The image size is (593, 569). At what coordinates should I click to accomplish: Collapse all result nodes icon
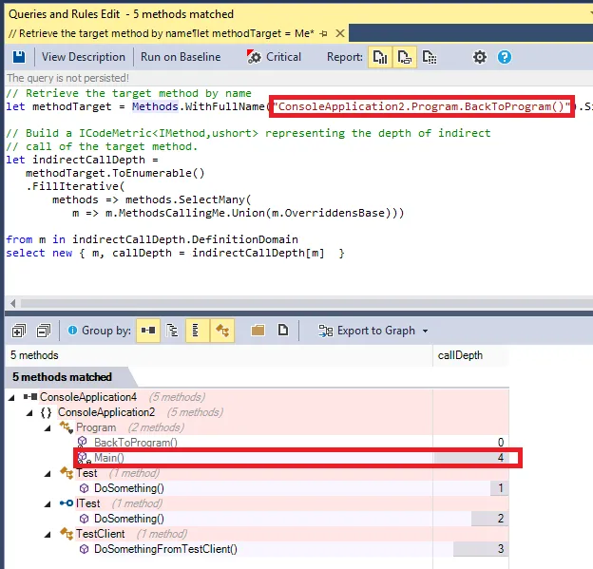pos(44,331)
